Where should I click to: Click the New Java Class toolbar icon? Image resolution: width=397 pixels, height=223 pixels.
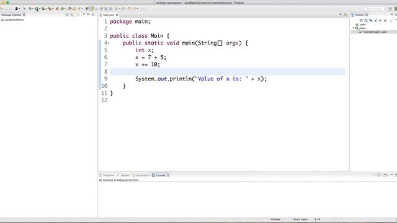point(62,9)
